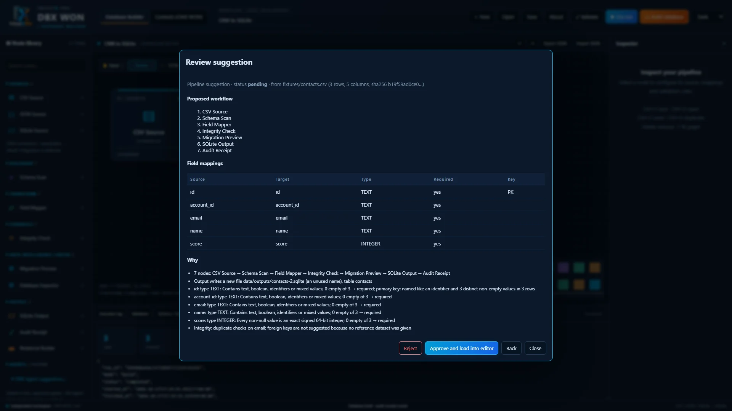The image size is (732, 411).
Task: Select workflow step '1. CSV Source'
Action: (212, 112)
